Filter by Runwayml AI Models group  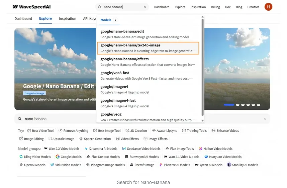(142, 157)
